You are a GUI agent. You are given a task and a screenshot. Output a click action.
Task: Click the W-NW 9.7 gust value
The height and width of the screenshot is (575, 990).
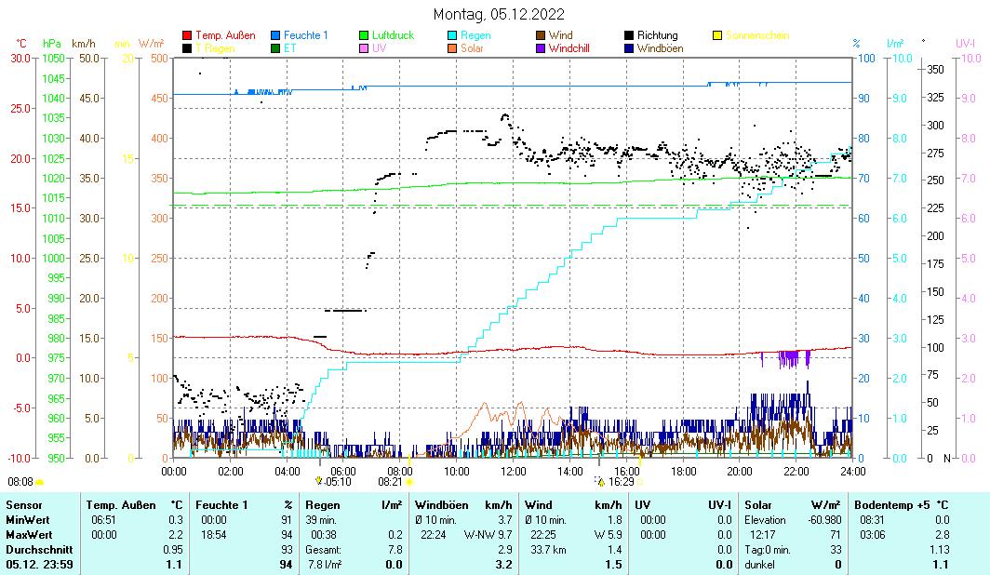pyautogui.click(x=488, y=535)
